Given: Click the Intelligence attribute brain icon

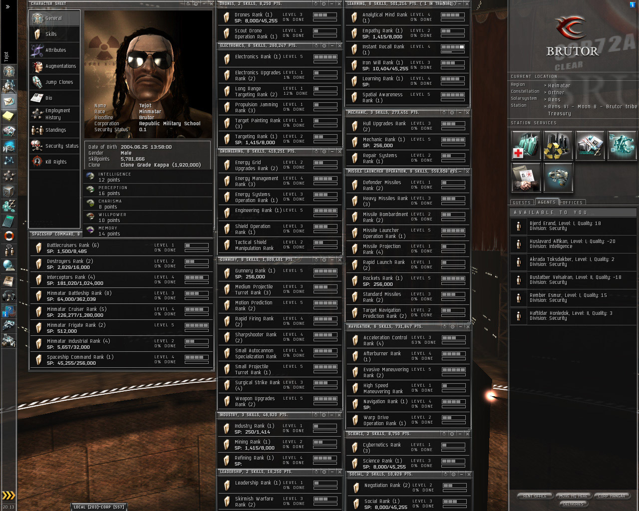Looking at the screenshot, I should click(90, 177).
